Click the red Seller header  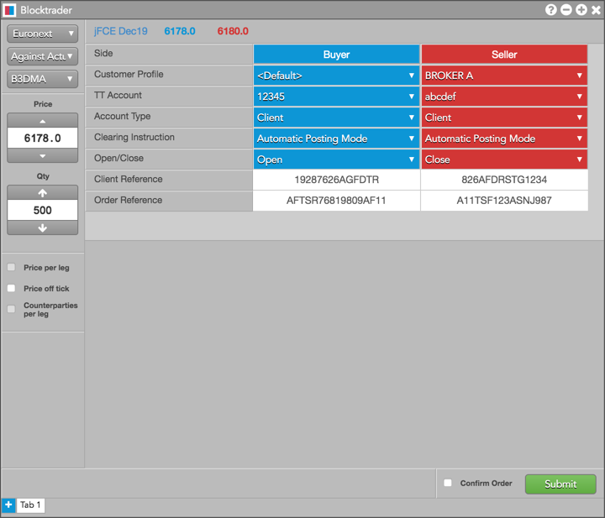(504, 55)
